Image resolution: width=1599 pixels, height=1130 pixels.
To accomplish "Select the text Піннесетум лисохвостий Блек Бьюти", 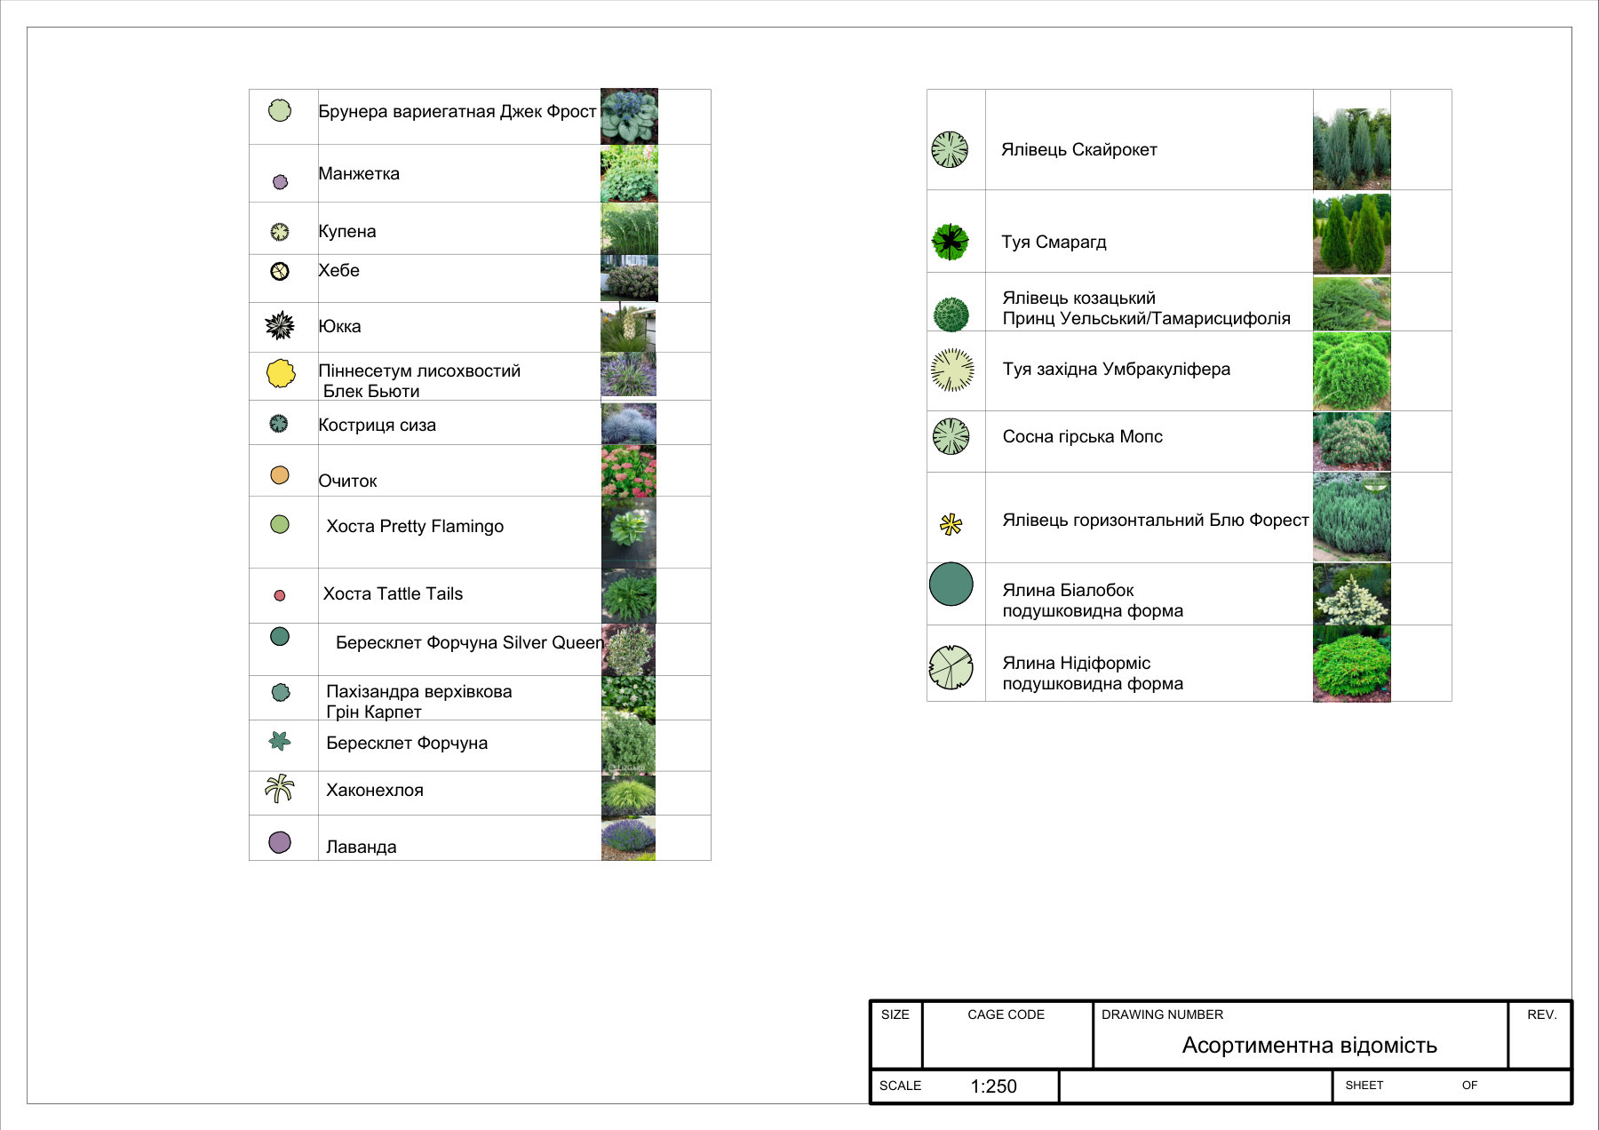I will tap(420, 381).
